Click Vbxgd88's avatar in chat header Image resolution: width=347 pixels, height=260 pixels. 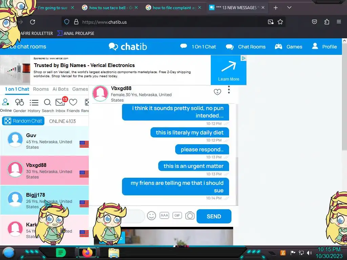[100, 93]
